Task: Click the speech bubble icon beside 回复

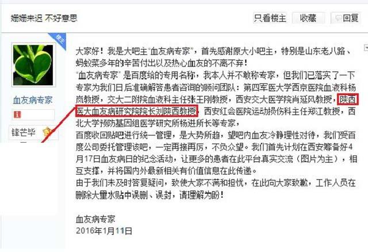Action: coord(338,18)
